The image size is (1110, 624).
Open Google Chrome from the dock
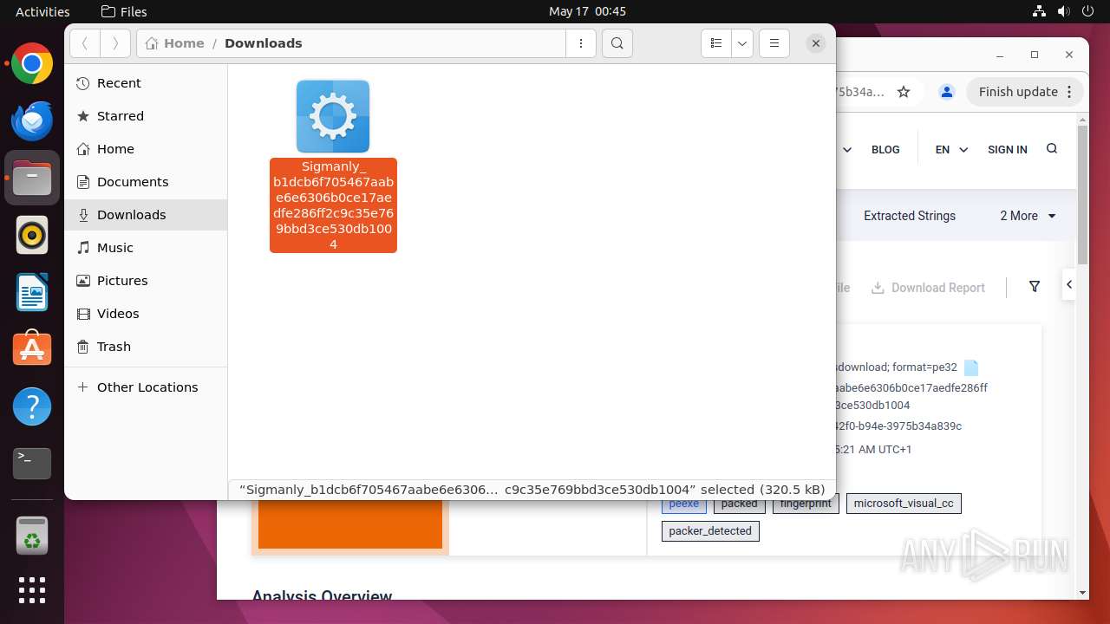click(32, 63)
